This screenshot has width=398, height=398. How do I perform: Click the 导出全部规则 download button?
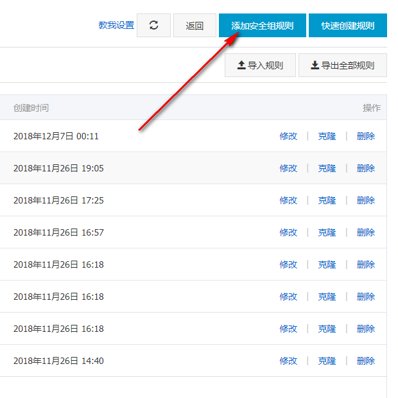[343, 65]
